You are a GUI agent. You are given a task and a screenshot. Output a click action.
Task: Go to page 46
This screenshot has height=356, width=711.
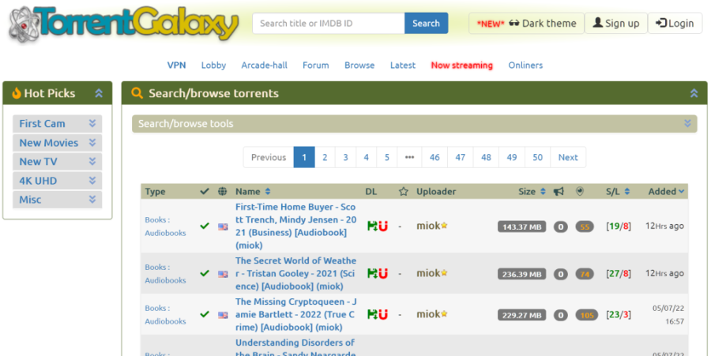point(434,157)
